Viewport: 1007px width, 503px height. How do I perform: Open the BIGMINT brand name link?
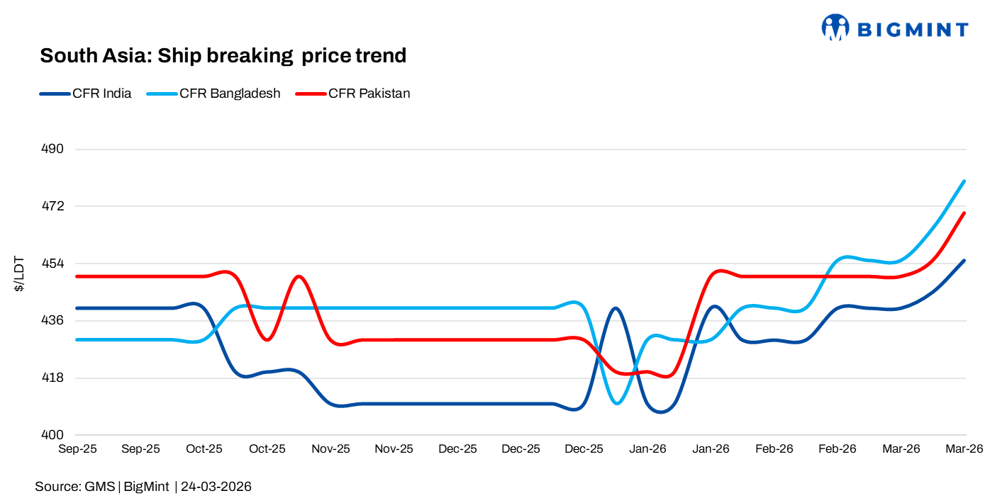[x=913, y=29]
